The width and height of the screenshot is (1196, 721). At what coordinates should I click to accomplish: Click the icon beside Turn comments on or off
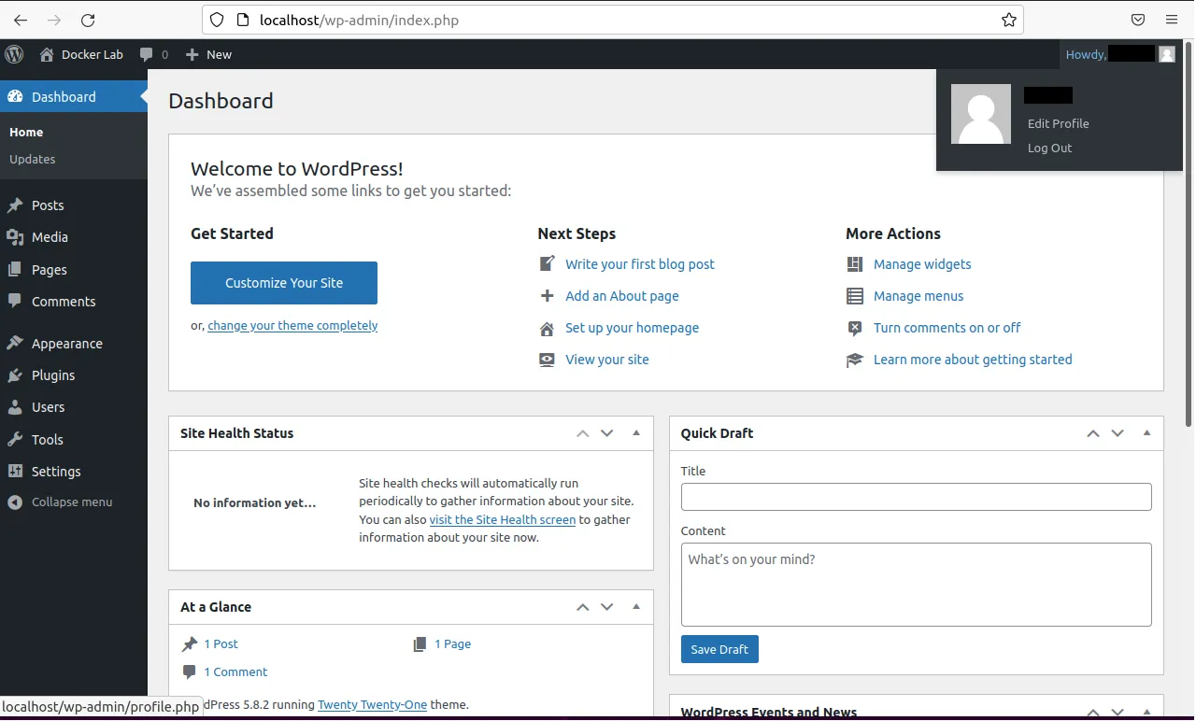click(855, 328)
